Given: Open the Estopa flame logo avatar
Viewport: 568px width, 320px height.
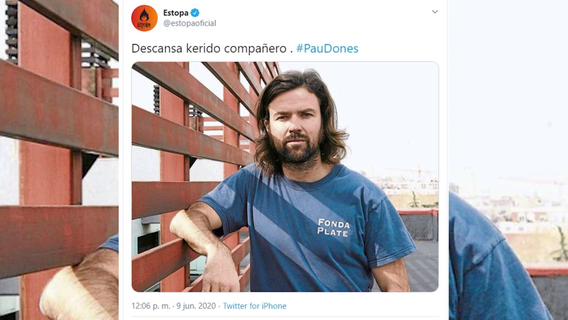Looking at the screenshot, I should coord(144,18).
